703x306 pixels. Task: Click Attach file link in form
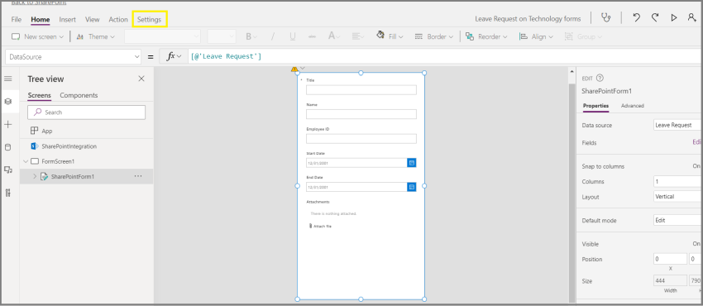tap(321, 227)
